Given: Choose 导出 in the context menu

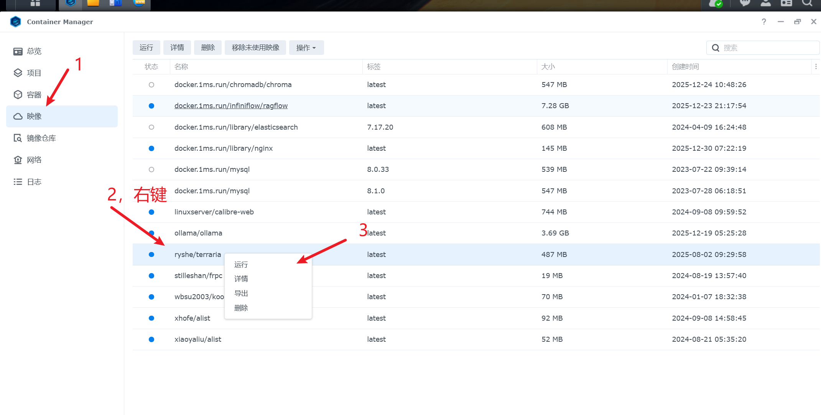Looking at the screenshot, I should pos(241,293).
